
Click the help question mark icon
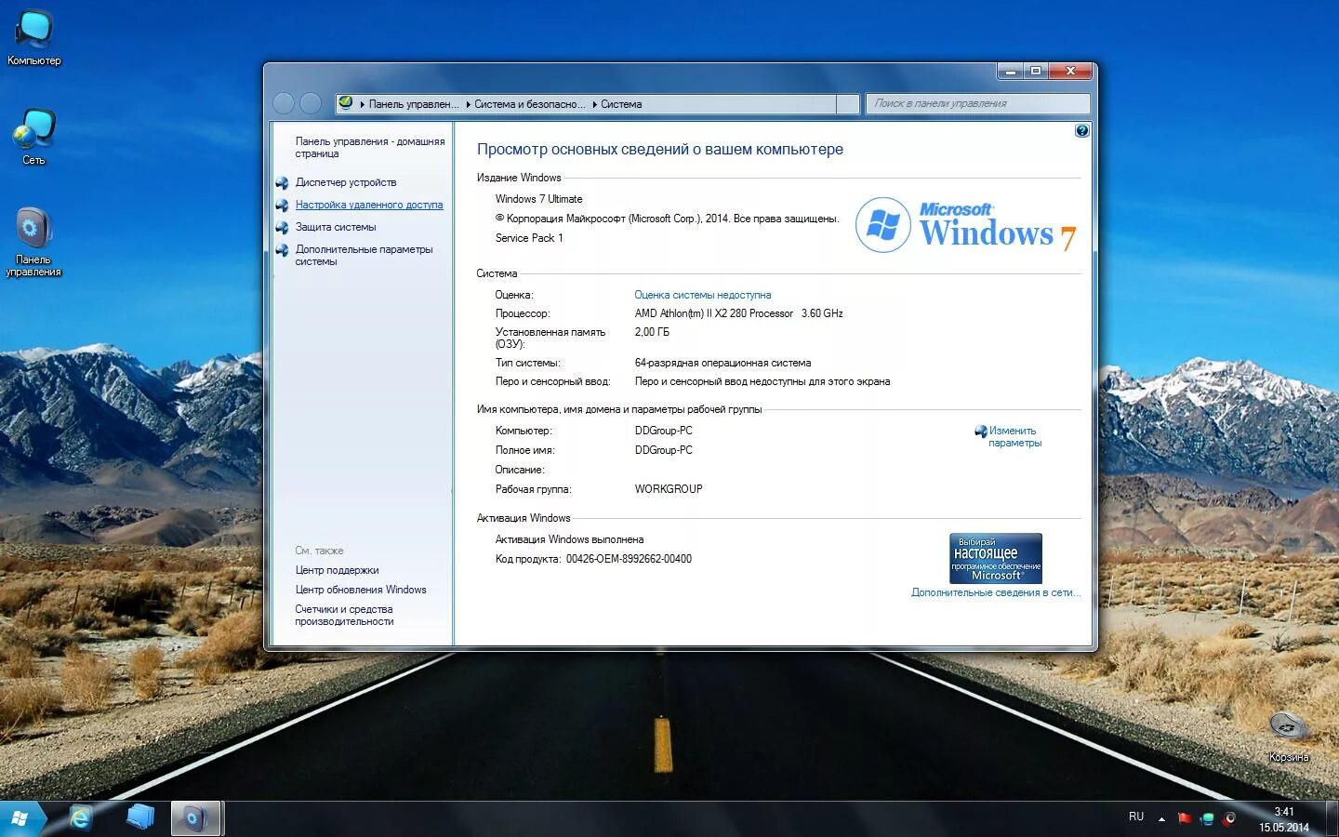tap(1081, 131)
